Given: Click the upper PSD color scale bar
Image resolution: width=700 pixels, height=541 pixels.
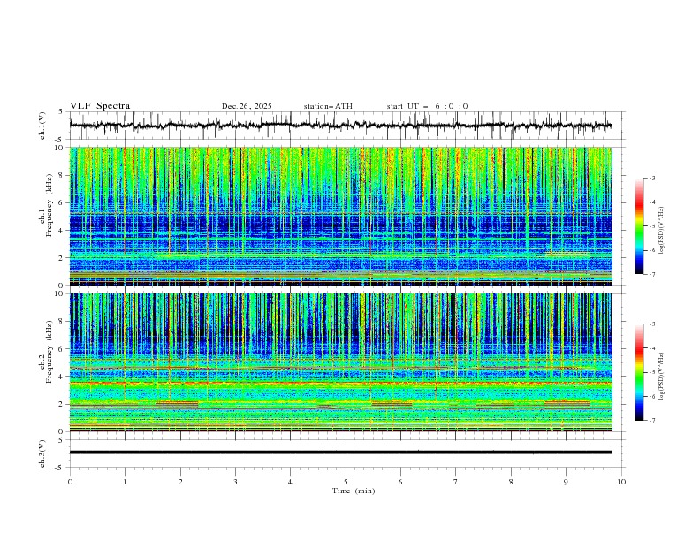Looking at the screenshot, I should click(x=639, y=226).
